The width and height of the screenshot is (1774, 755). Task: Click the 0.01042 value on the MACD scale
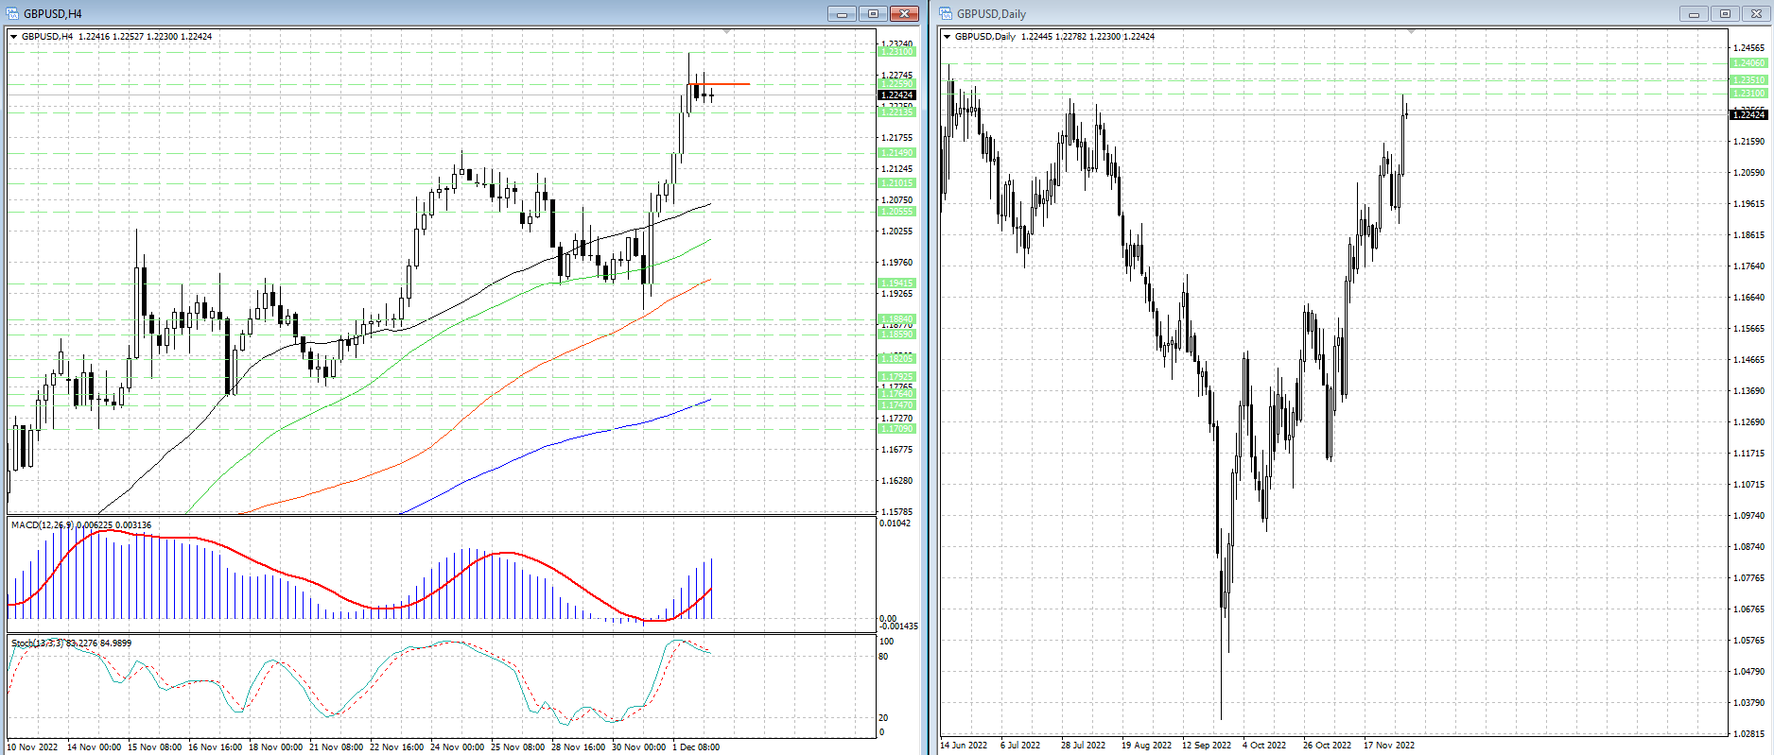895,523
